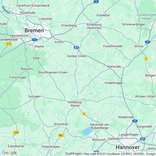Screen dimensions: 156x156
Task: Click the B482 road marker near Petershagen
Action: (61, 135)
